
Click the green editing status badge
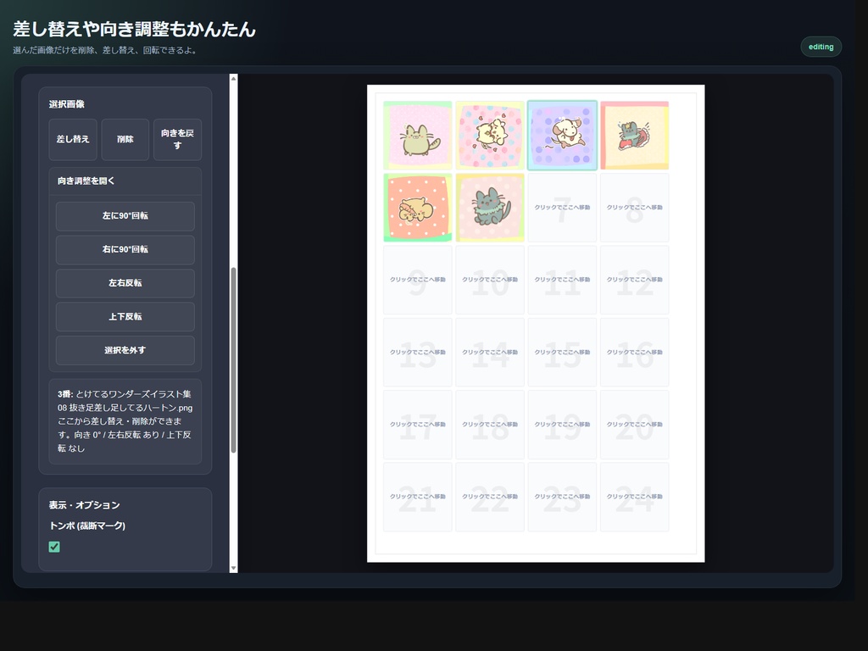(x=821, y=47)
